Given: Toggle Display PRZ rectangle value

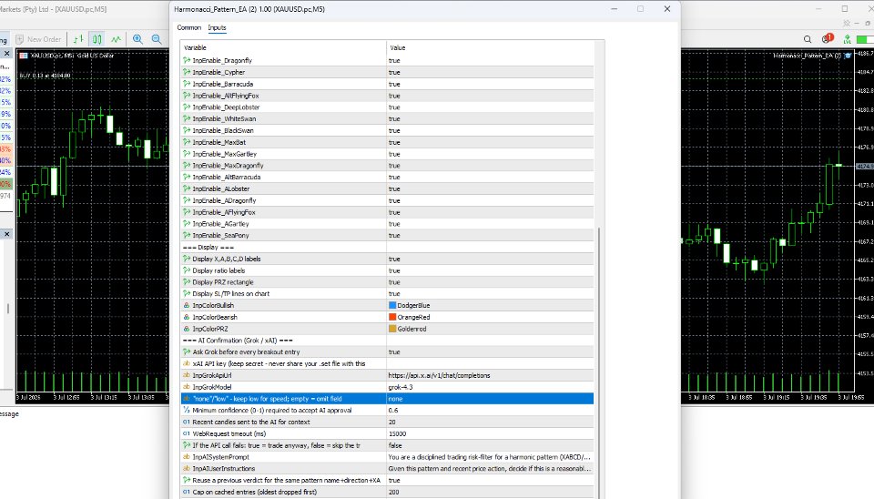Looking at the screenshot, I should click(x=490, y=282).
